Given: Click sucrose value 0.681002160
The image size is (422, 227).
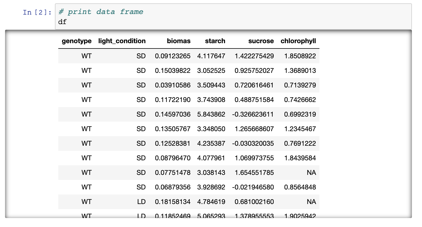Looking at the screenshot, I should click(x=254, y=202).
